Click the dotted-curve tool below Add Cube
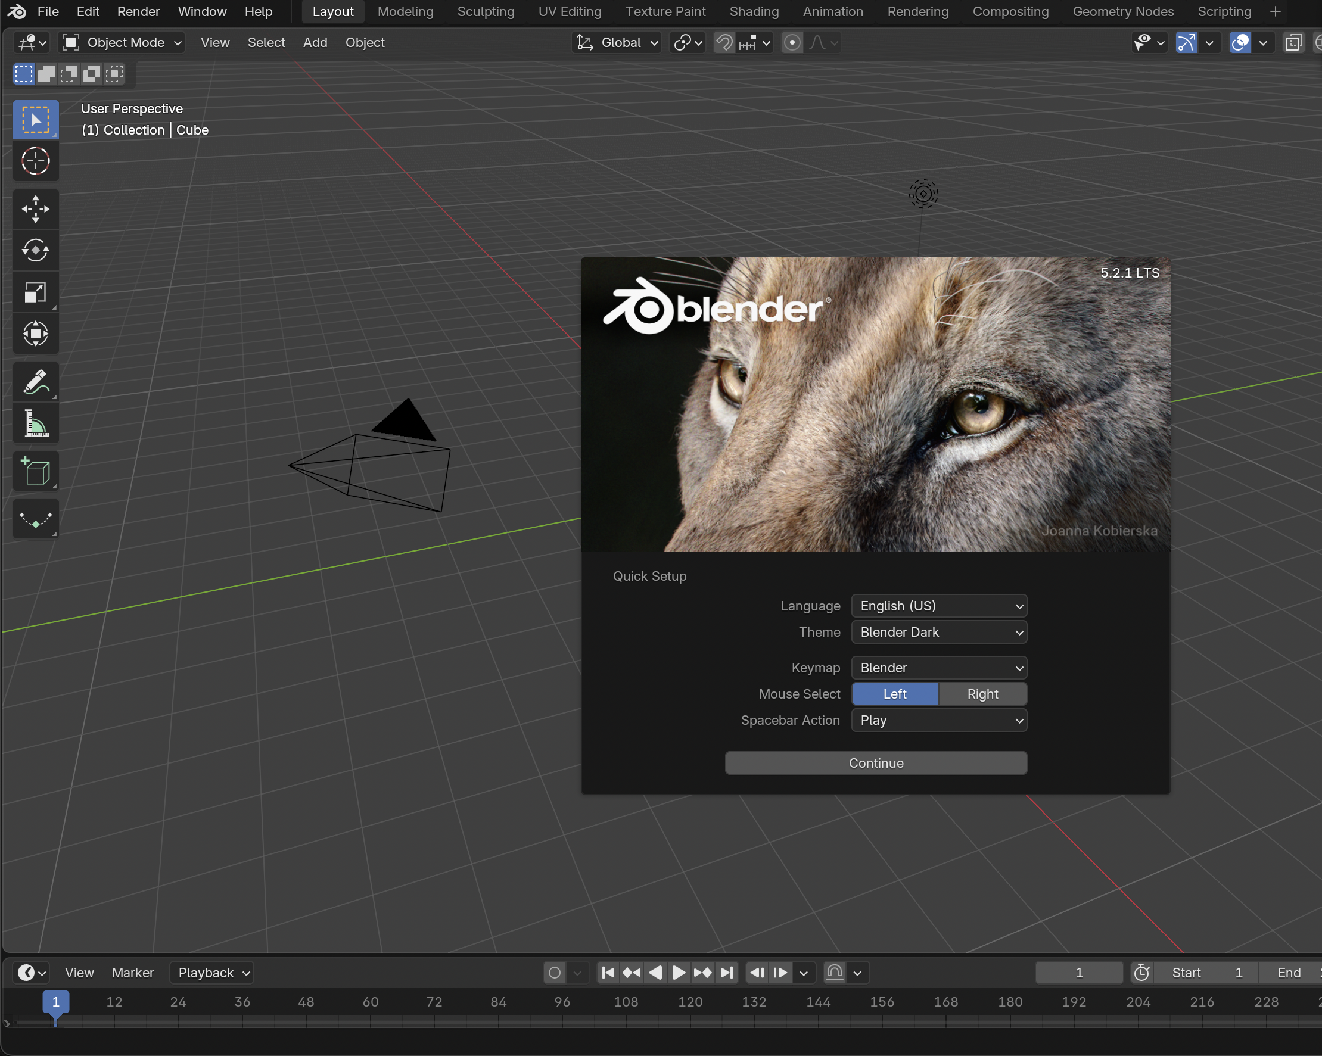This screenshot has height=1056, width=1322. point(36,519)
